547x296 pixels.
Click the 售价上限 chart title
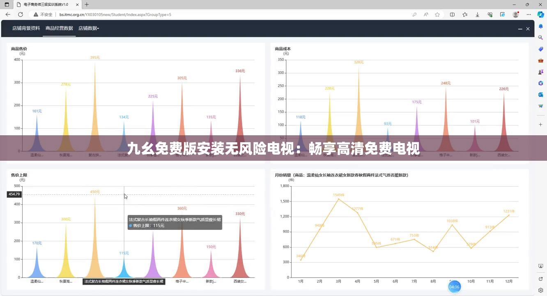click(x=19, y=175)
